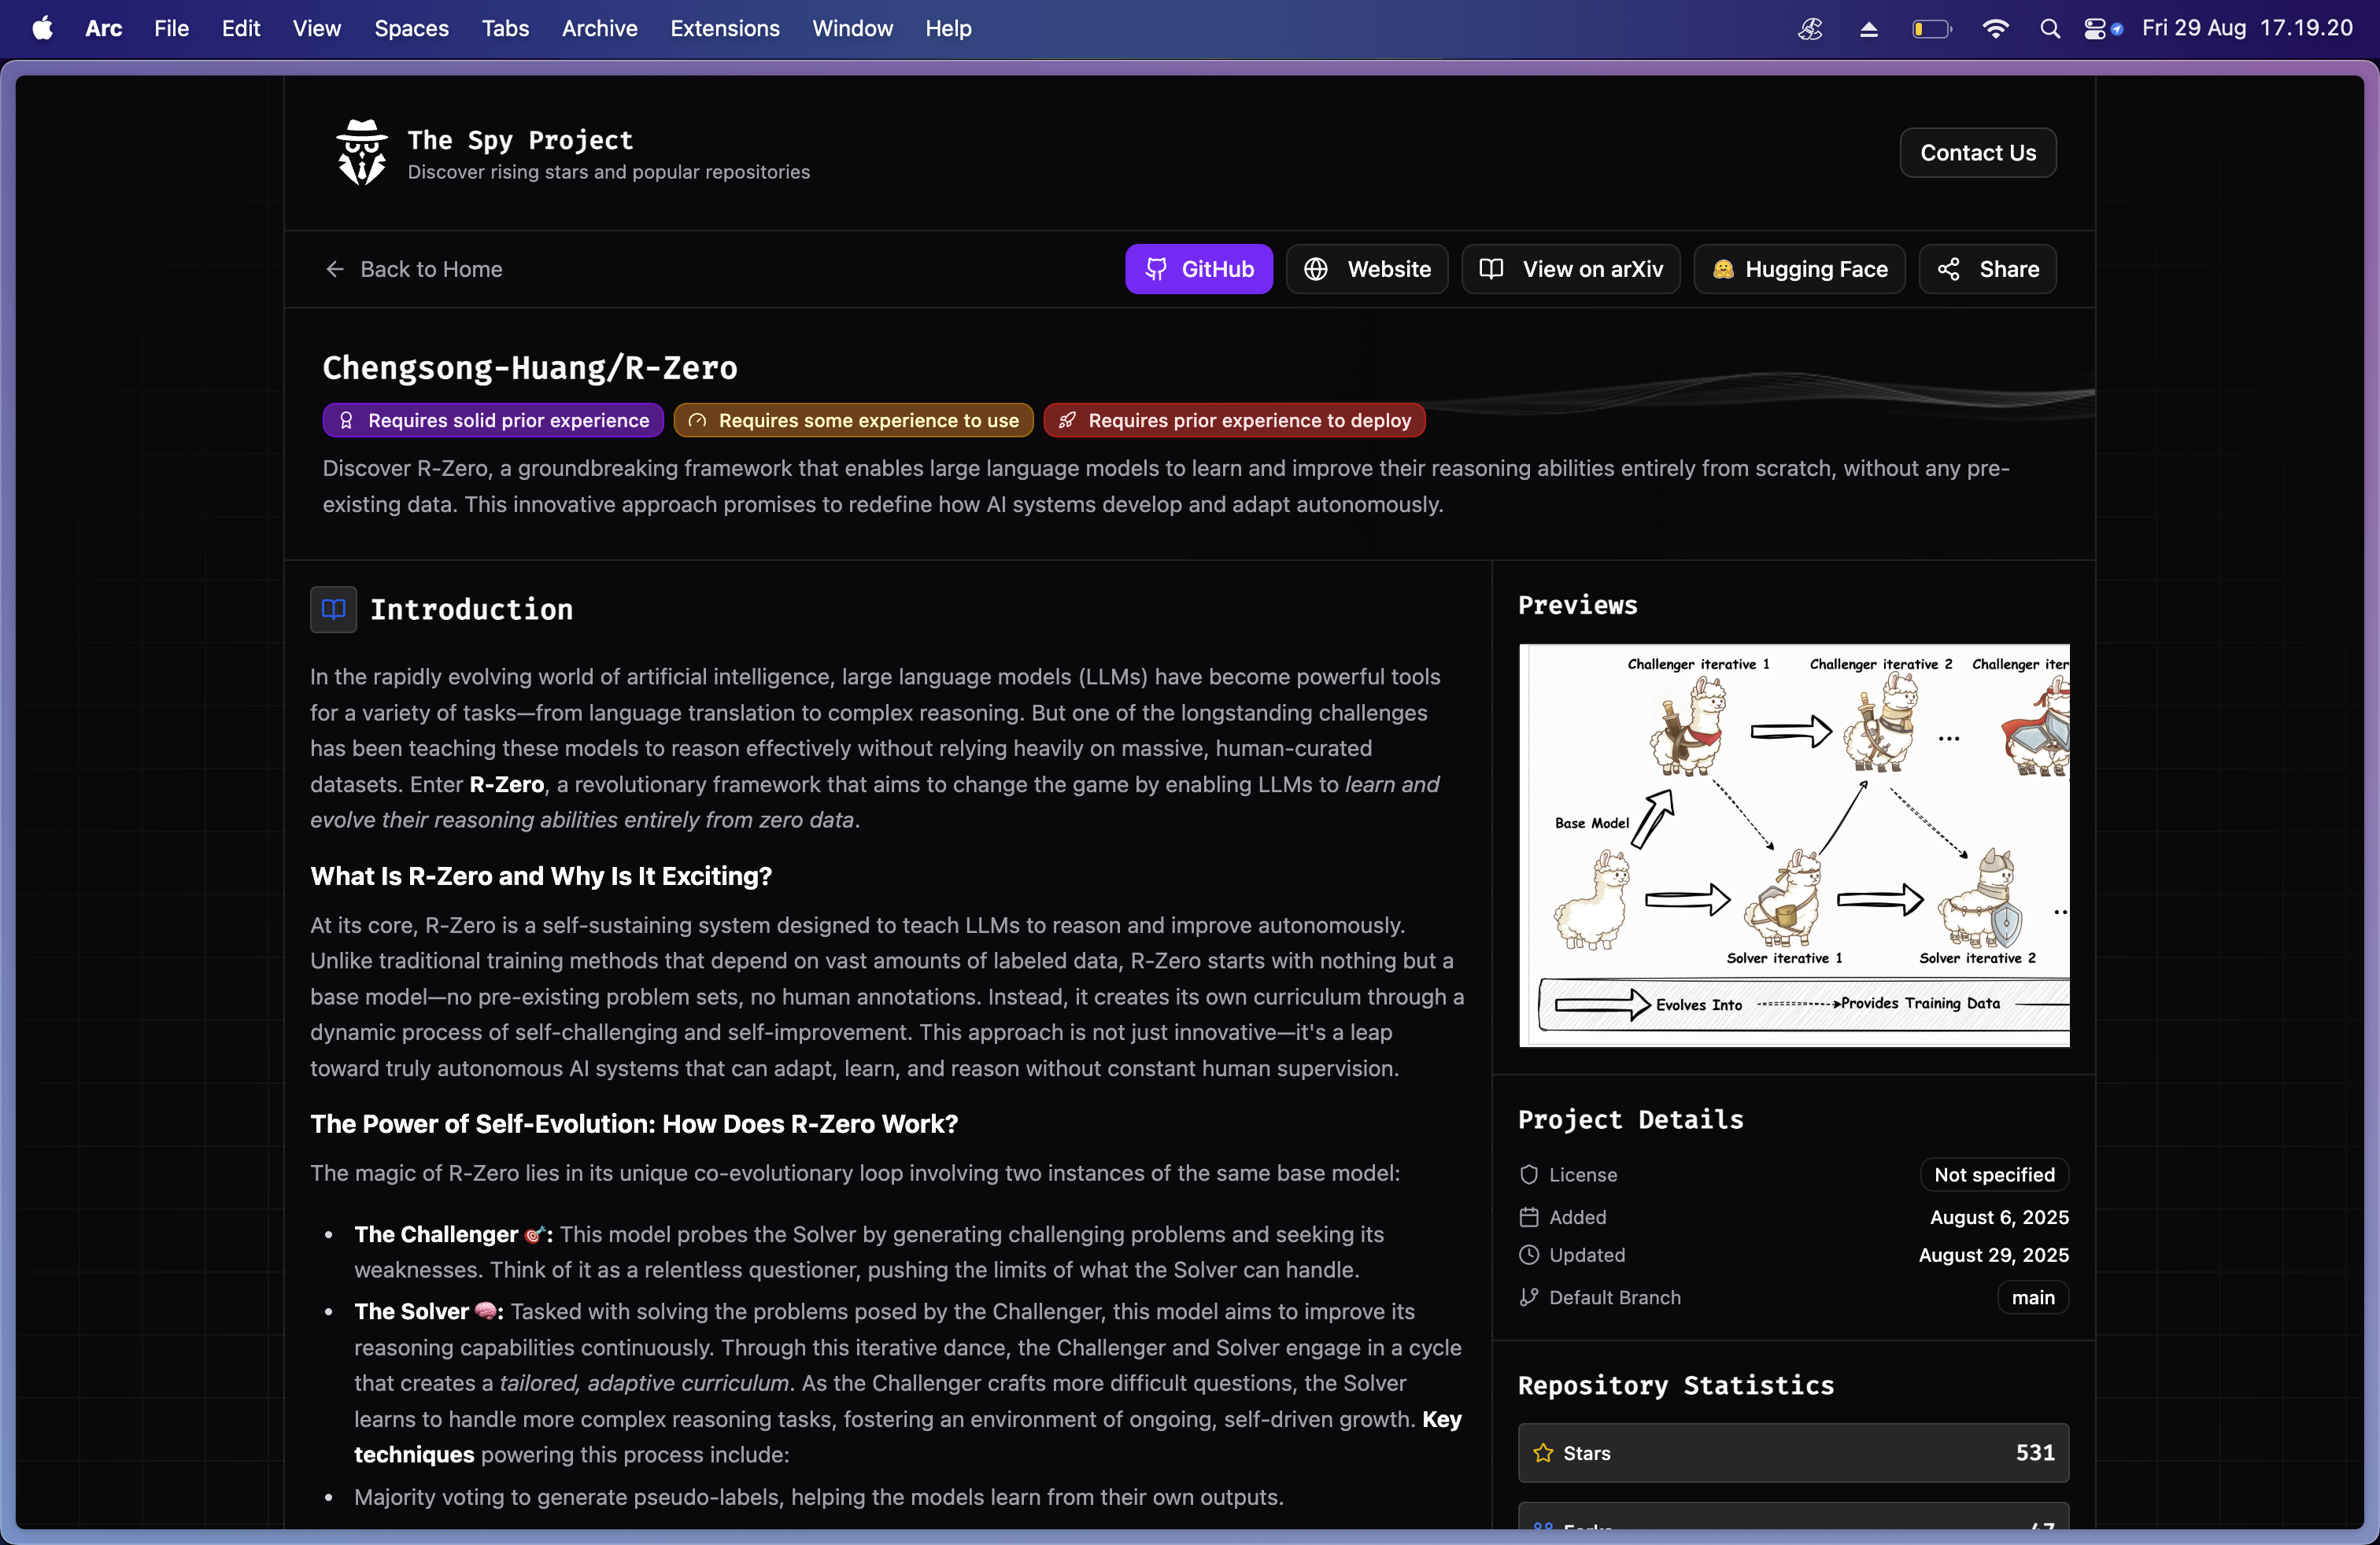
Task: Click the 'Requires solid prior experience' badge
Action: 492,421
